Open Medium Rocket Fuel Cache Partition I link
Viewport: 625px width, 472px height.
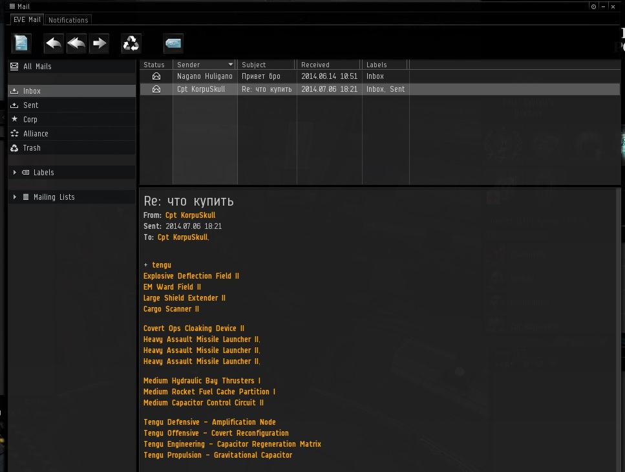click(x=209, y=392)
